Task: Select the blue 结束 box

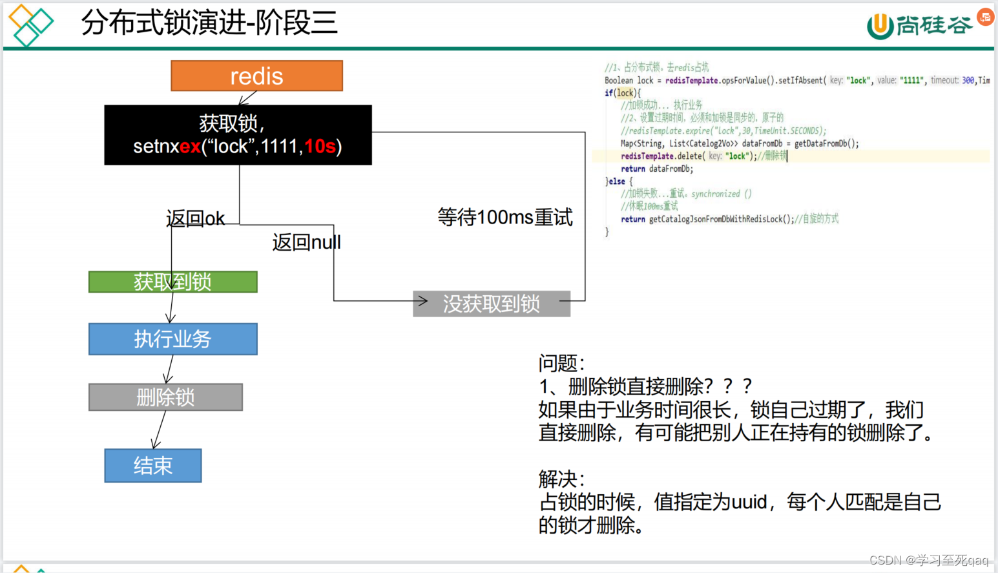Action: (x=153, y=466)
